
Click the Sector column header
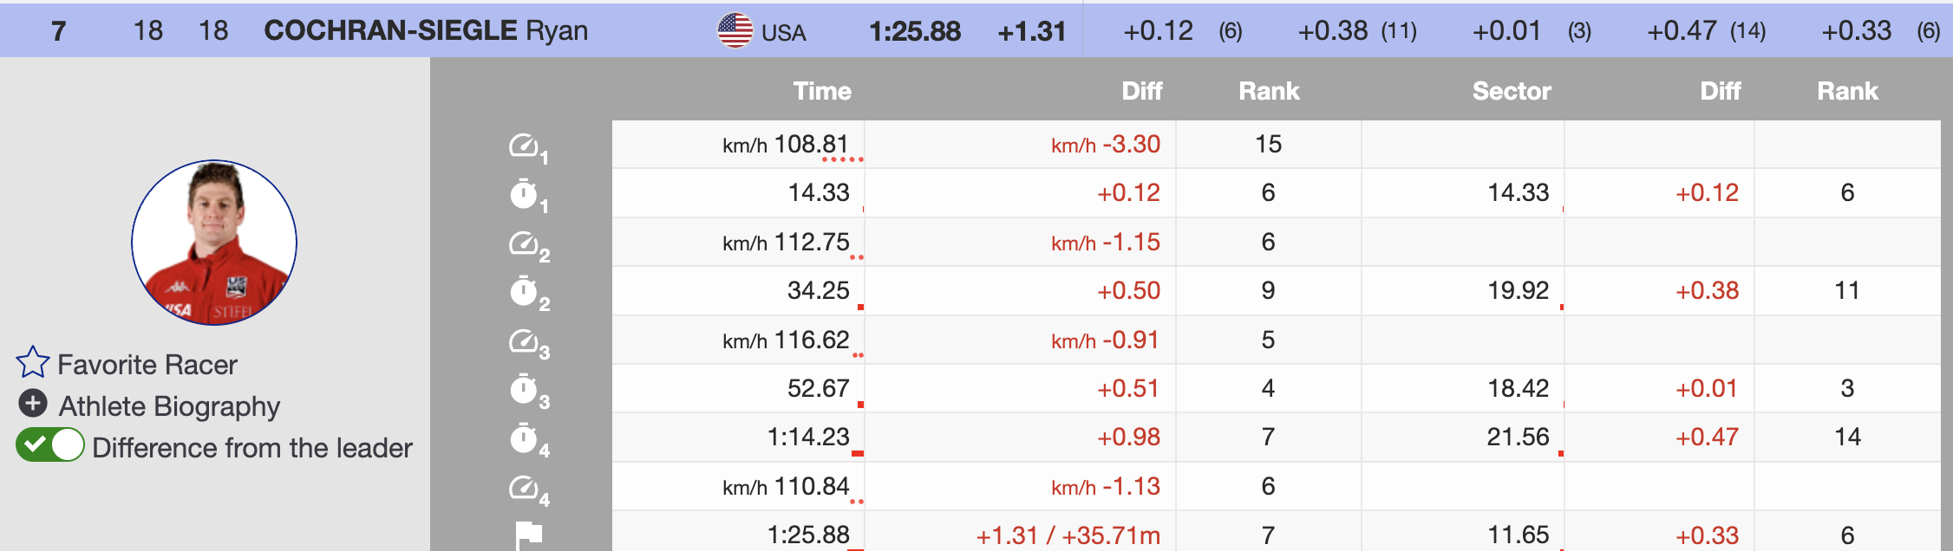[x=1511, y=91]
